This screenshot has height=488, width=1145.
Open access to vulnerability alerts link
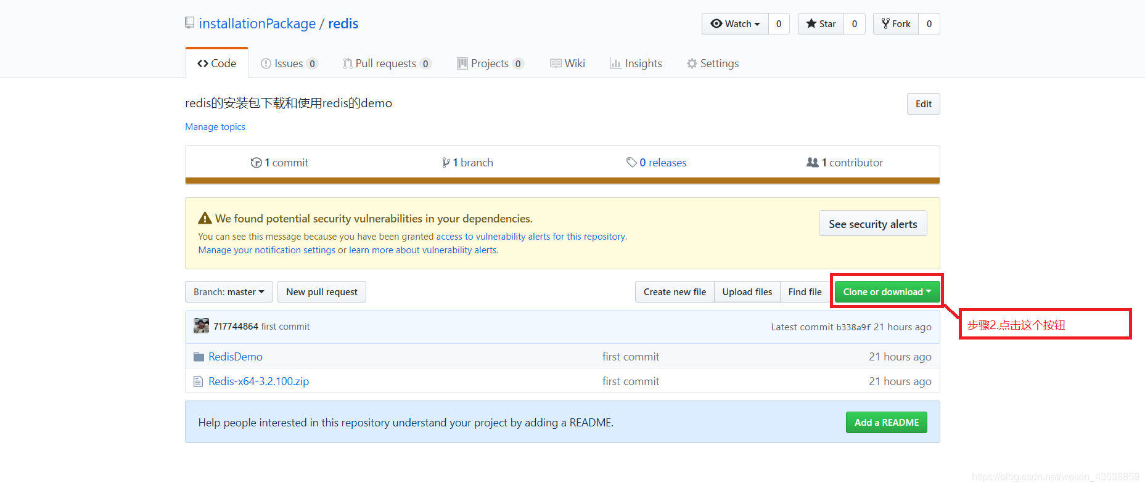tap(531, 237)
